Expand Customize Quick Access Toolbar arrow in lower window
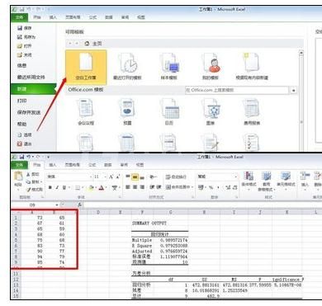Viewport: 322px width, 306px height. point(48,157)
